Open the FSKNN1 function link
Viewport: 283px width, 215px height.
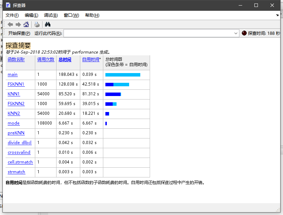pyautogui.click(x=16, y=84)
